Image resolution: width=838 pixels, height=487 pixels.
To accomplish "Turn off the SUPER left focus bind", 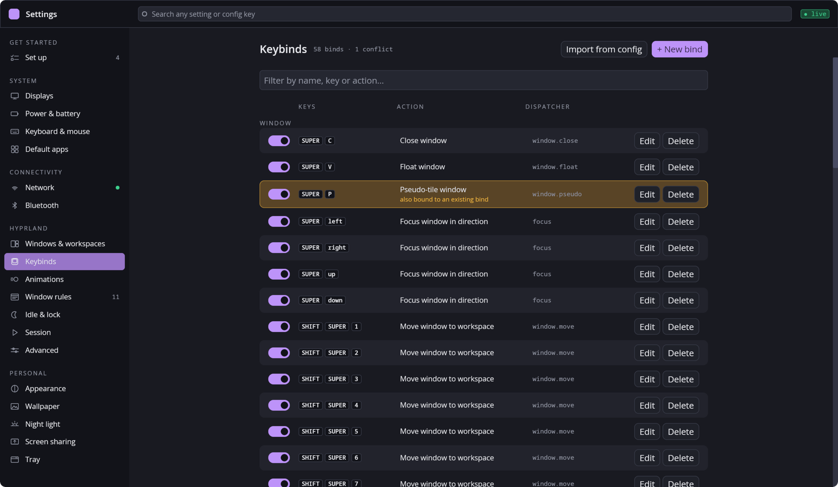I will pyautogui.click(x=279, y=222).
